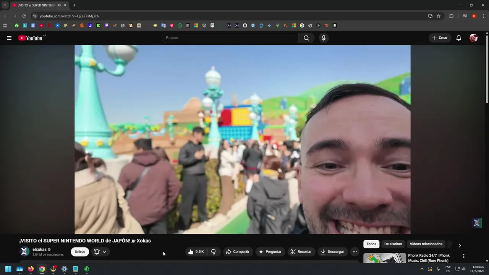This screenshot has height=275, width=489.
Task: Click the floating extension icon at right edge
Action: point(477,223)
